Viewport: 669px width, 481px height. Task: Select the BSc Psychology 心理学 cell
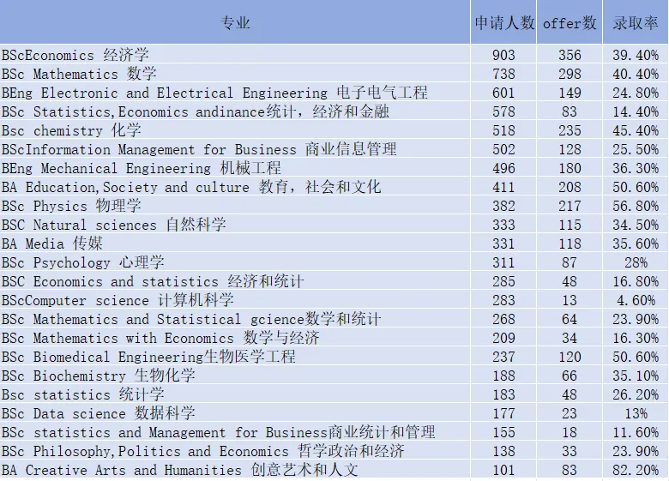point(235,262)
